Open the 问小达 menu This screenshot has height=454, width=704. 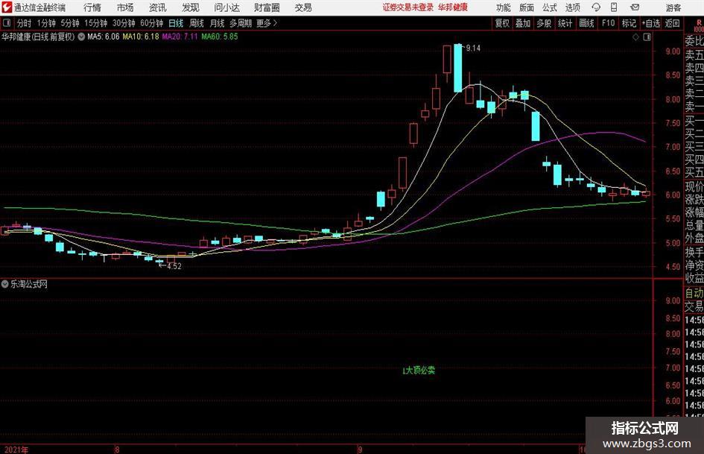(x=226, y=7)
